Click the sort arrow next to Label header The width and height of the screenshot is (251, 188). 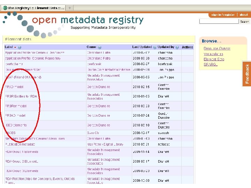point(15,47)
